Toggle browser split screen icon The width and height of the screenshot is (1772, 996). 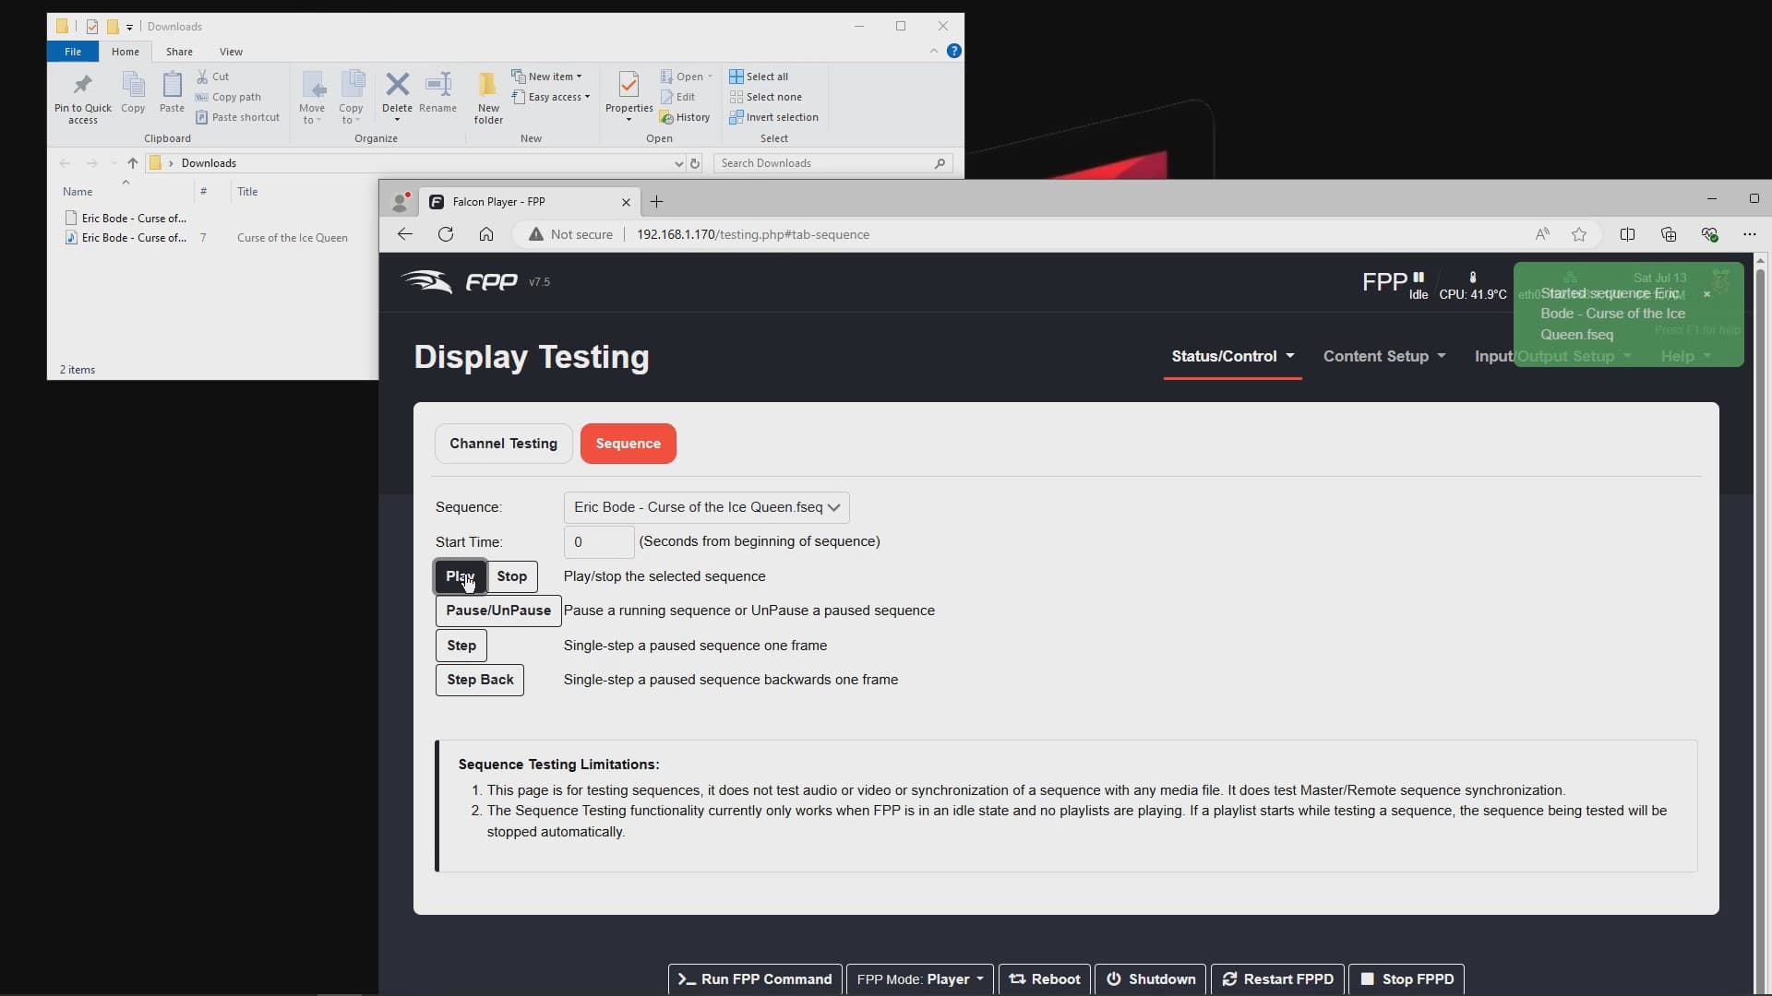tap(1627, 234)
